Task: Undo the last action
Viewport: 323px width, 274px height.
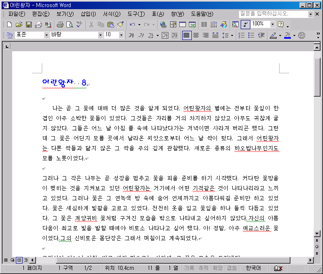Action: (132, 25)
